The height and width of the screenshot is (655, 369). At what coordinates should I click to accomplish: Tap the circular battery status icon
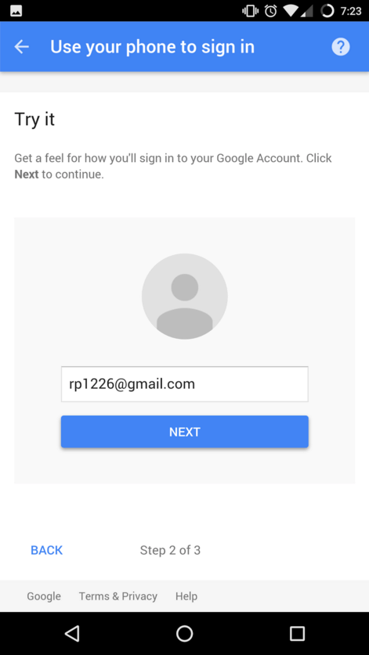(327, 11)
